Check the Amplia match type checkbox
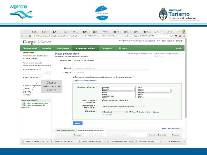Viewport: 207px width, 155px height. click(x=24, y=89)
